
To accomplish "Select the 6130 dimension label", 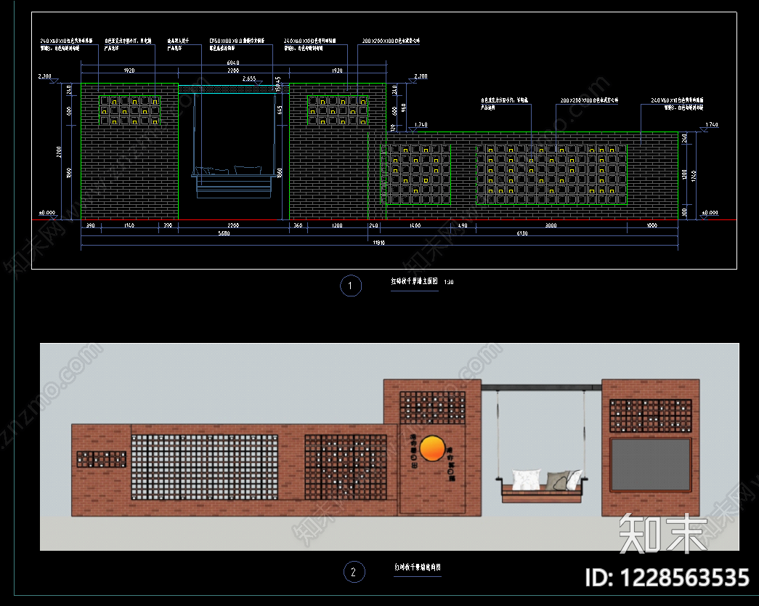I will pos(521,233).
